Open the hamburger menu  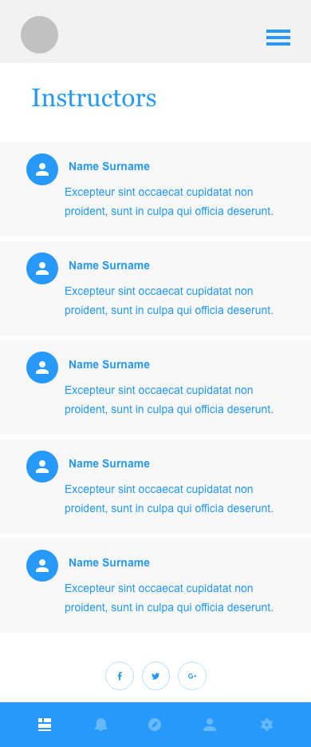pos(278,38)
